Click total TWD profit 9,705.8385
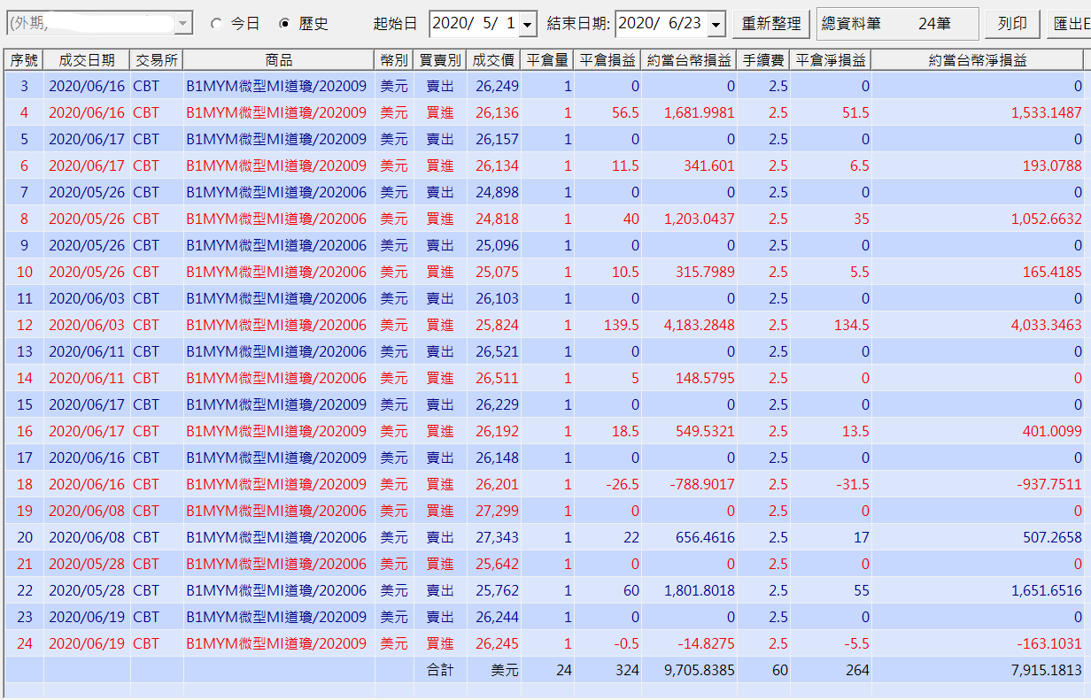Screen dimensions: 1091x700 pyautogui.click(x=700, y=670)
